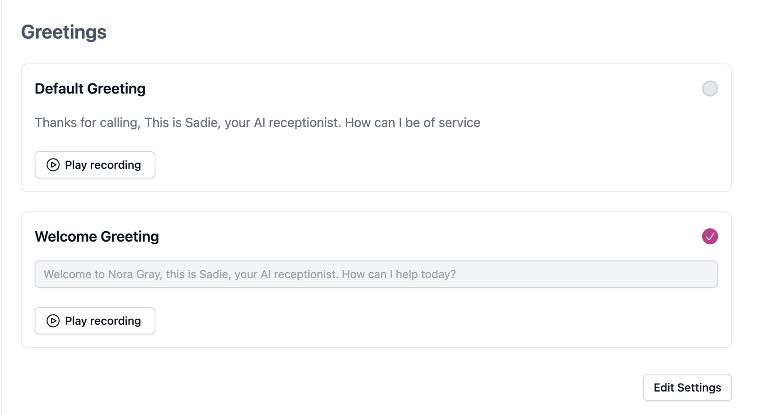This screenshot has height=414, width=764.
Task: Click the play icon on Default Greeting's recording button
Action: 53,165
